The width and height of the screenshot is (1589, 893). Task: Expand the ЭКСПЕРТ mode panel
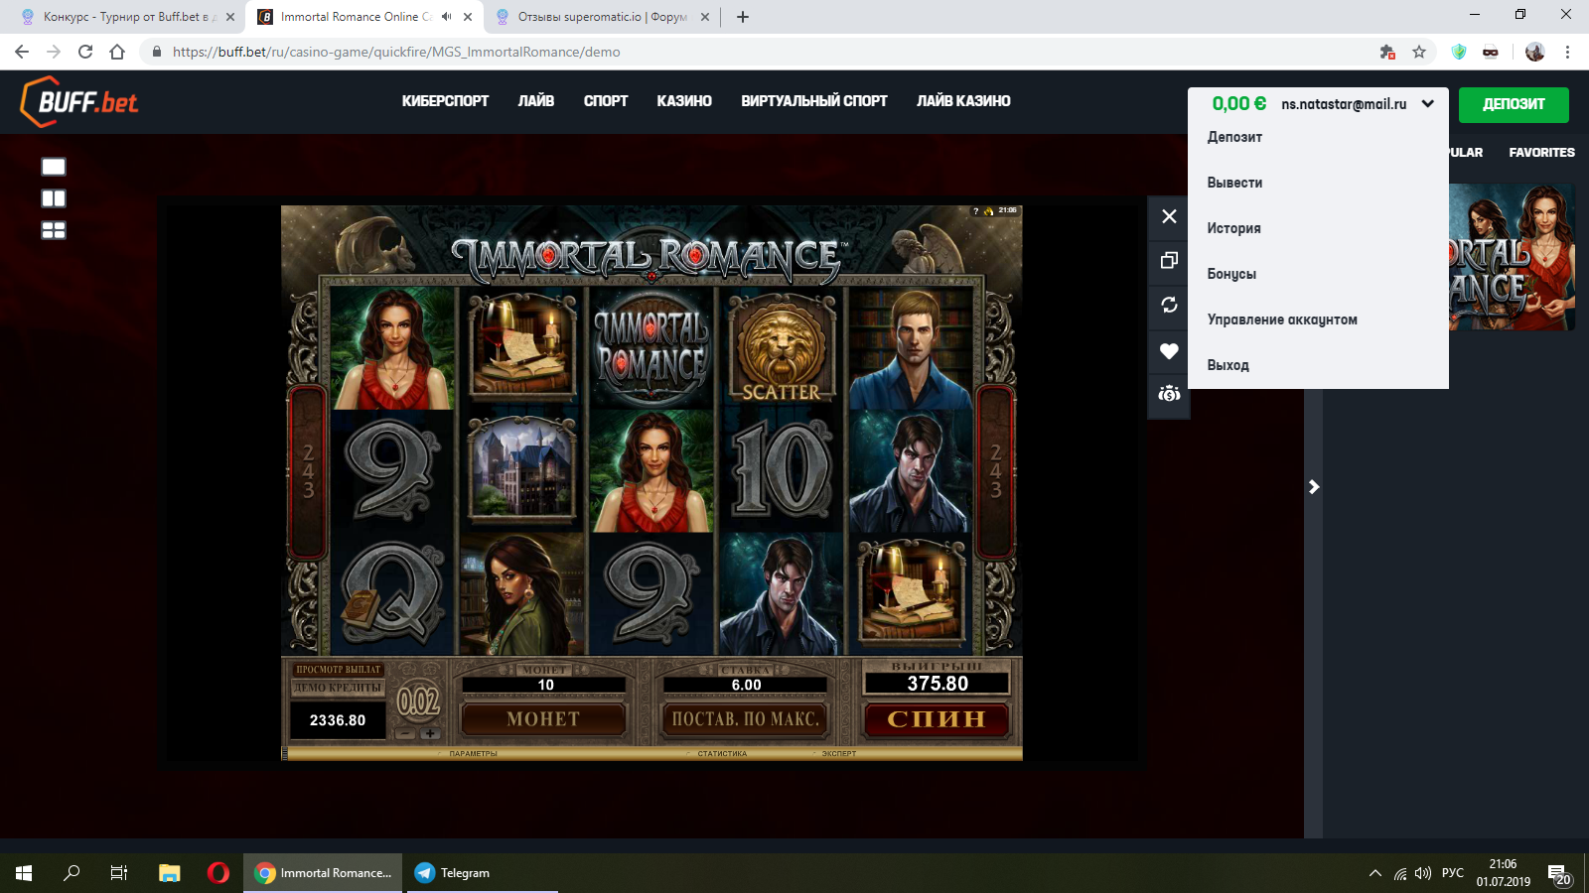(838, 754)
